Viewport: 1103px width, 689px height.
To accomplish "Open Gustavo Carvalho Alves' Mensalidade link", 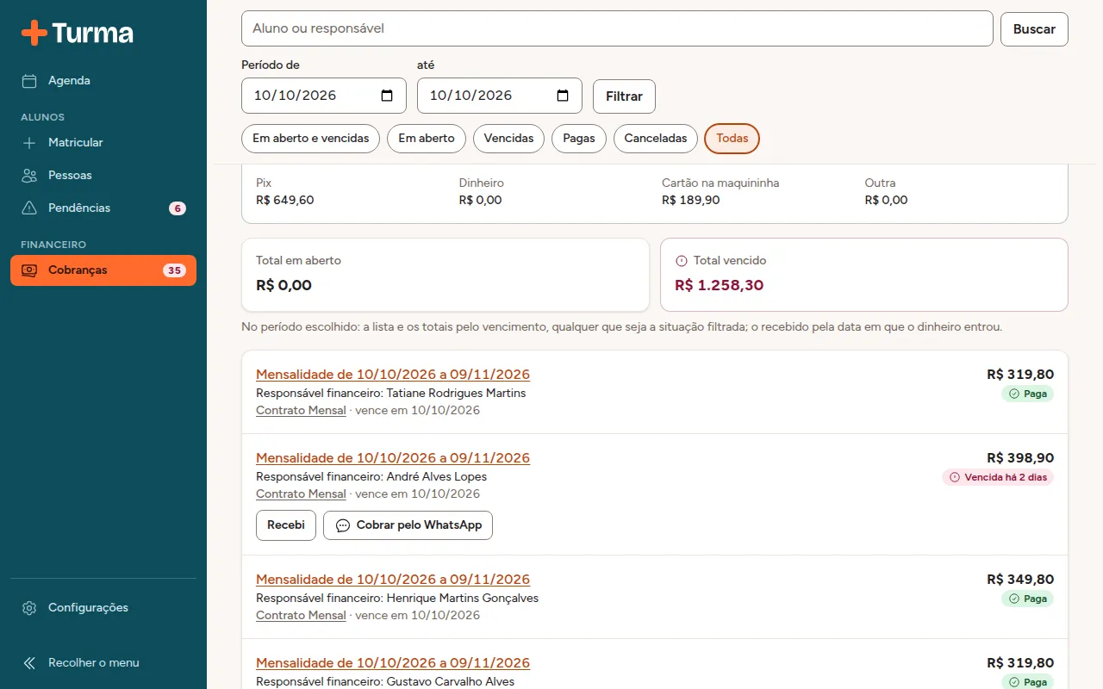I will [x=393, y=663].
